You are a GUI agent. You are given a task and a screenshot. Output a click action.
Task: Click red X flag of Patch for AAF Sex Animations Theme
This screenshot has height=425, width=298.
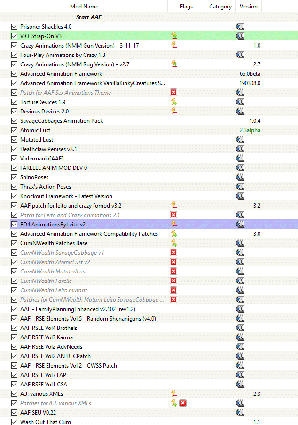(x=173, y=92)
